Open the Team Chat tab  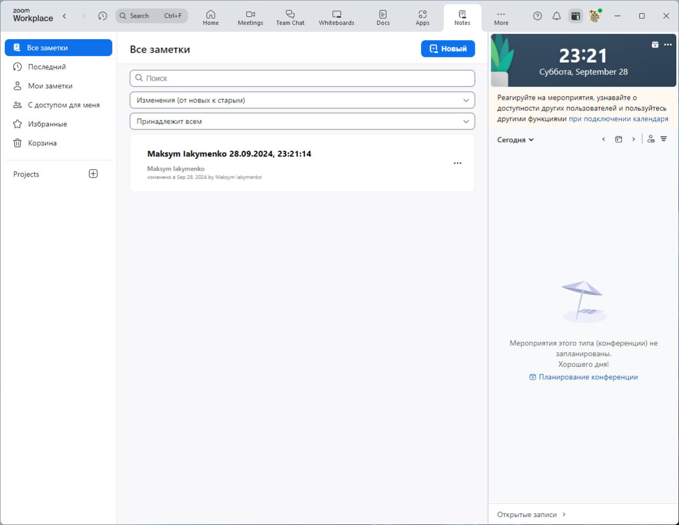click(x=290, y=17)
